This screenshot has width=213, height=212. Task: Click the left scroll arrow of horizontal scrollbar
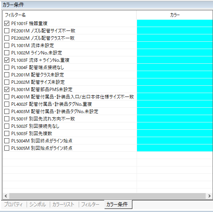point(6,196)
